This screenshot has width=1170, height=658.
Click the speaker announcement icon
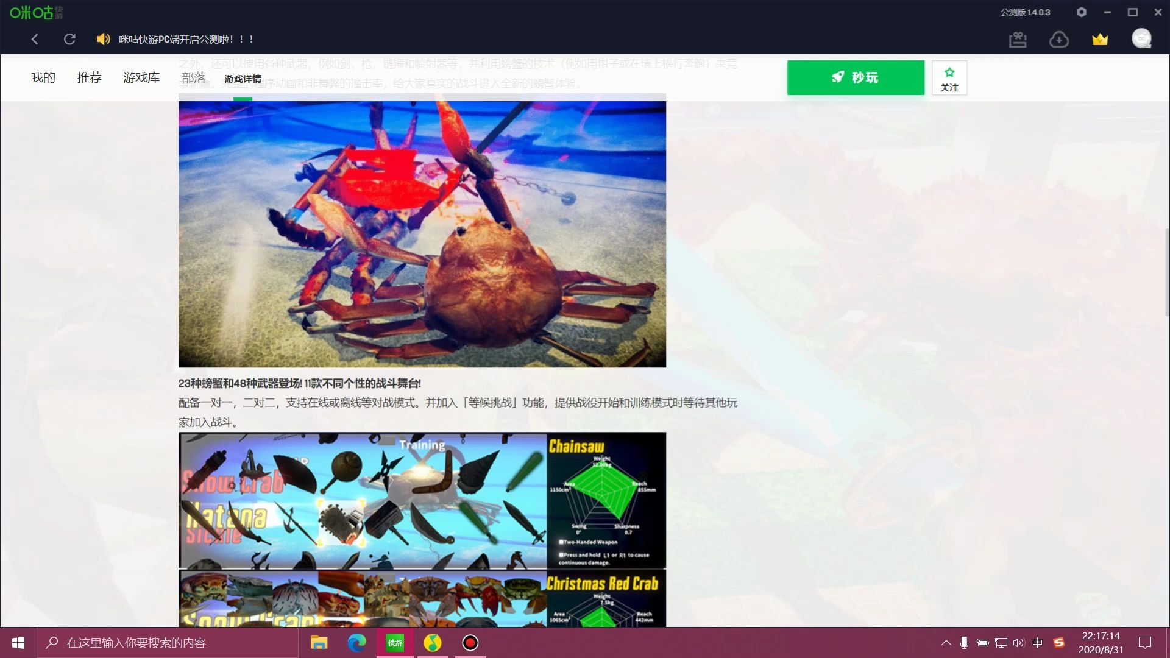coord(103,40)
